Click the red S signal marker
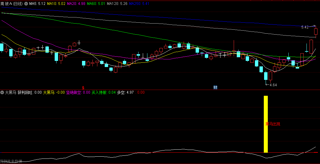Image resolution: width=320 pixels, height=164 pixels. click(83, 88)
